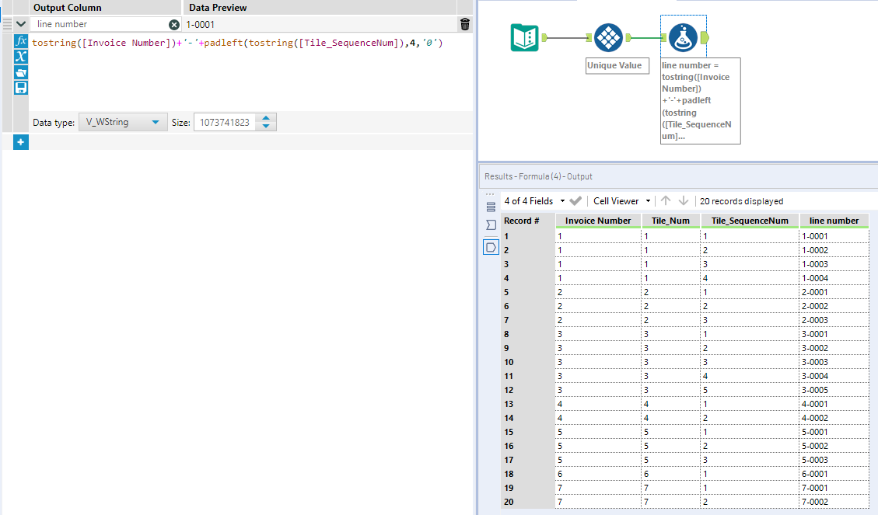Apply the data type selection with the checkmark
Screen dimensions: 878x515
575,200
